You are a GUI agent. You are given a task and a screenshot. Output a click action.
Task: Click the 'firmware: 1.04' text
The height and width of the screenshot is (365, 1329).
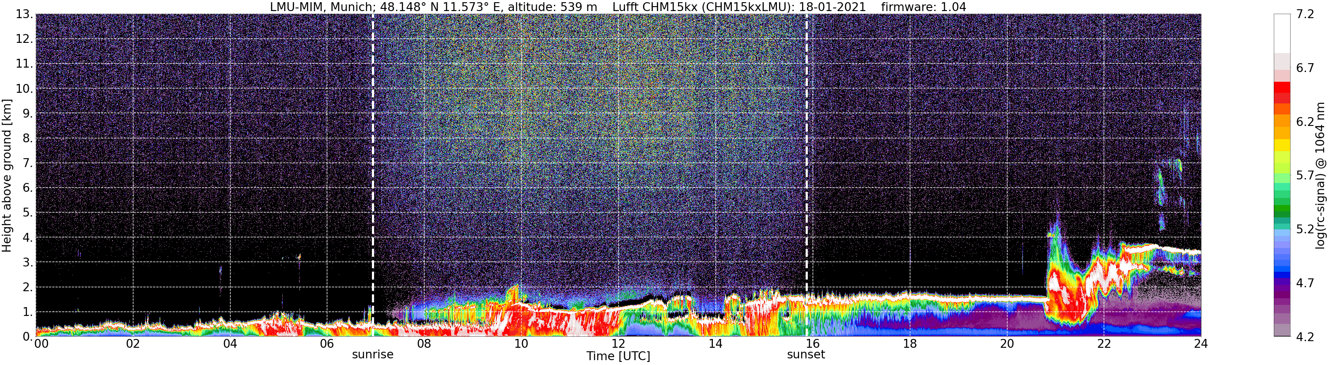(x=924, y=7)
